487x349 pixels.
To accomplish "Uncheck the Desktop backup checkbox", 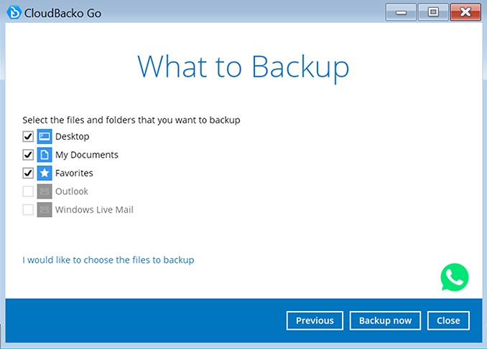I will click(x=28, y=136).
